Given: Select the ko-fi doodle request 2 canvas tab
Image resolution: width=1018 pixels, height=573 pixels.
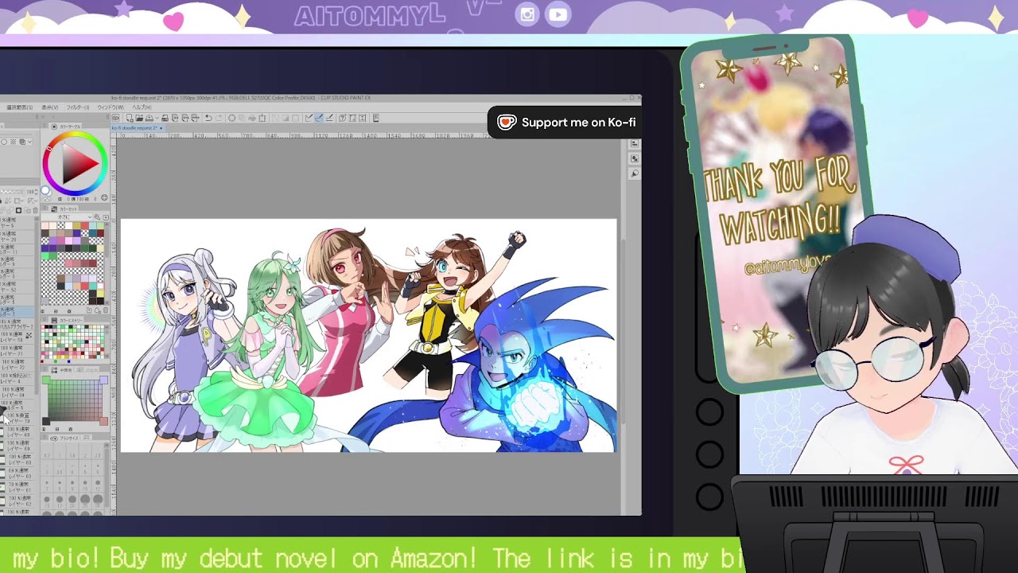Looking at the screenshot, I should 137,127.
